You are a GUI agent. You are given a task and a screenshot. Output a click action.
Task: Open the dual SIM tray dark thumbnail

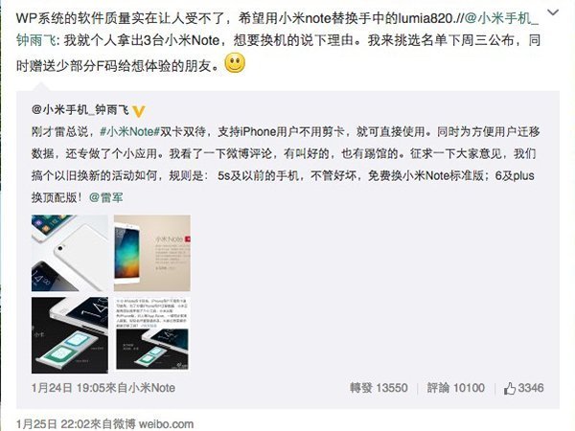(70, 335)
